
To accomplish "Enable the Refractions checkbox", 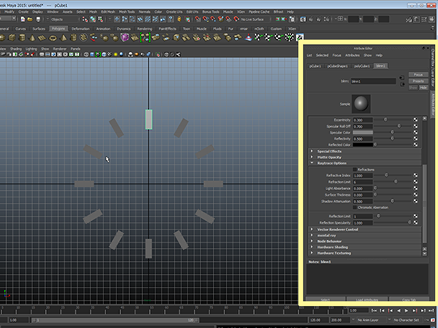I will coord(355,169).
